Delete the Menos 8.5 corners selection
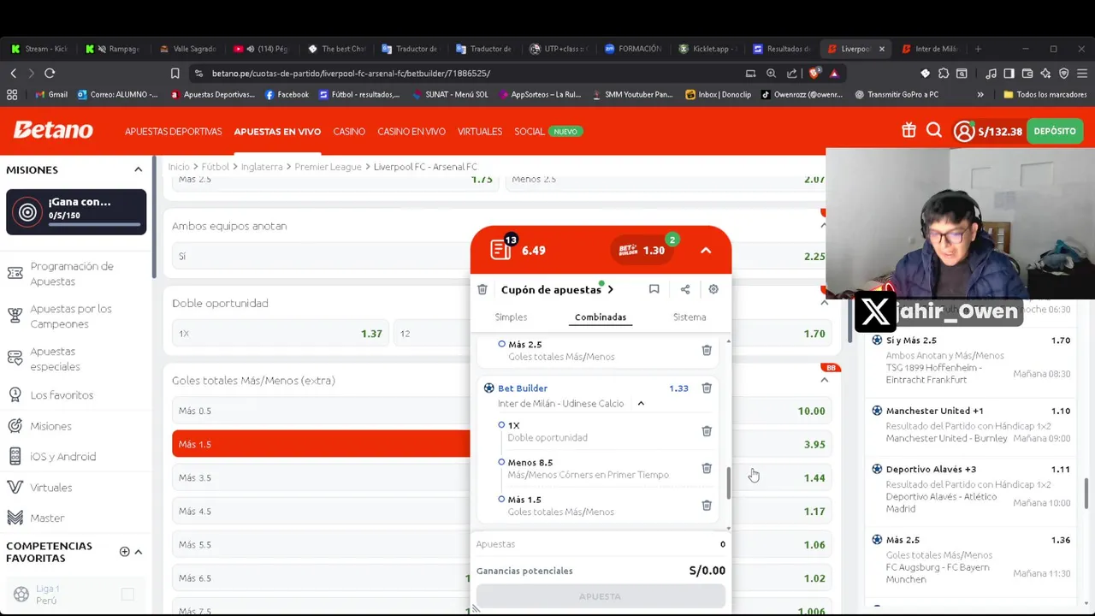Image resolution: width=1095 pixels, height=616 pixels. point(707,468)
